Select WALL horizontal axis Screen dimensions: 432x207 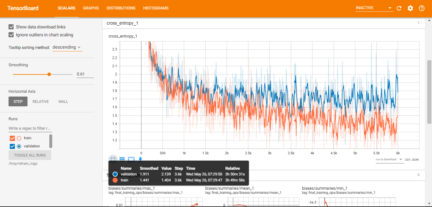coord(63,102)
